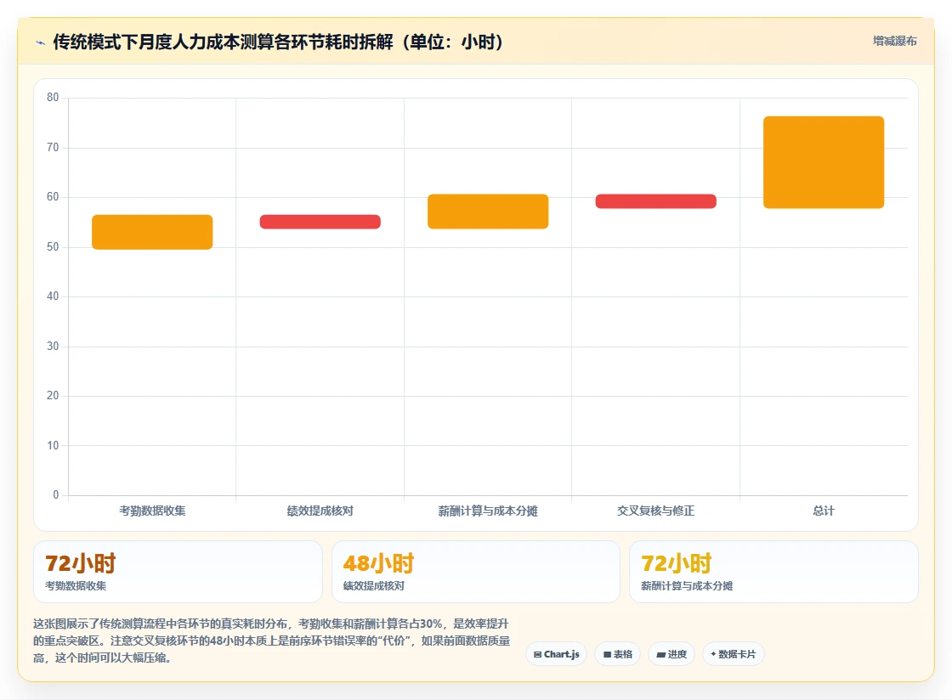Image resolution: width=952 pixels, height=700 pixels.
Task: Open the 72小时 考勤数据收集 data card
Action: pos(178,572)
